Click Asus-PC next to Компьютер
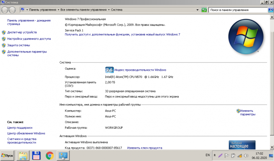This screenshot has width=274, height=161. 110,111
